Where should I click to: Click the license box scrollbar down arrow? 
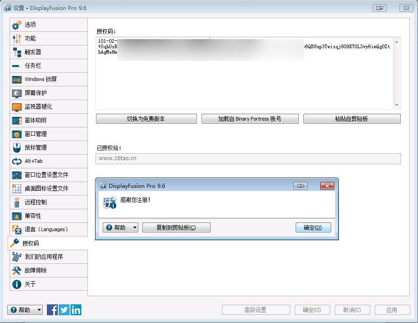pos(397,105)
